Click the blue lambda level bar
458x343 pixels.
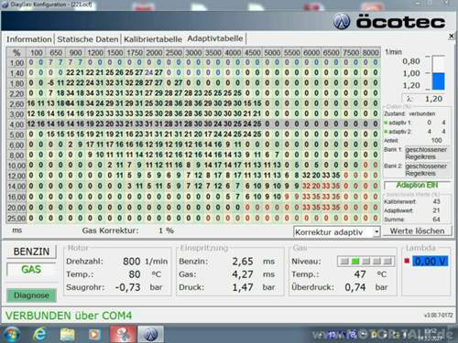[x=438, y=81]
